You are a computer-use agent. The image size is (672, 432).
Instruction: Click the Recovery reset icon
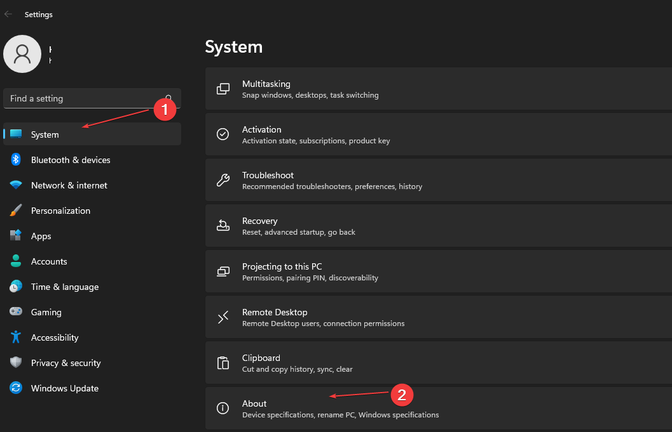pos(223,226)
